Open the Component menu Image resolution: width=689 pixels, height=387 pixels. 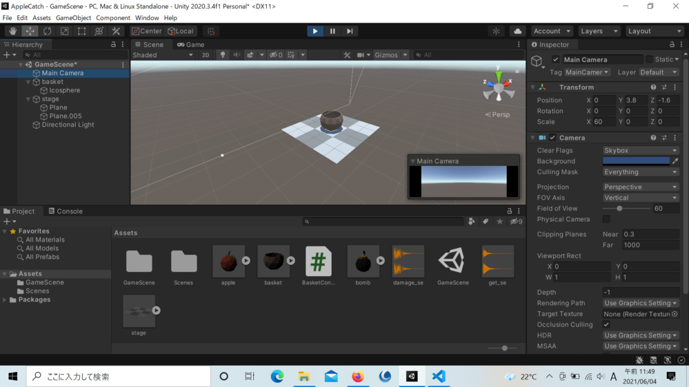(113, 18)
